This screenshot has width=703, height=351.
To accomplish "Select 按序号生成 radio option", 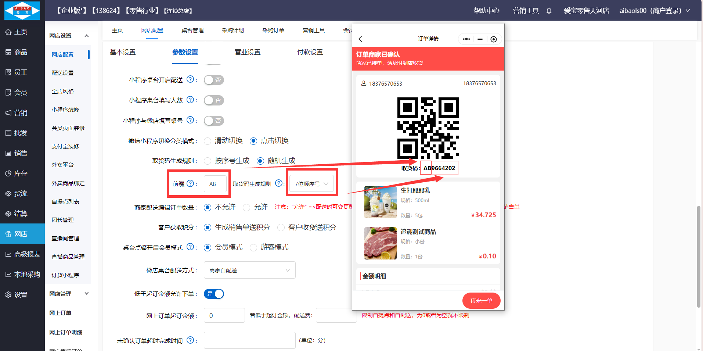I will click(208, 161).
